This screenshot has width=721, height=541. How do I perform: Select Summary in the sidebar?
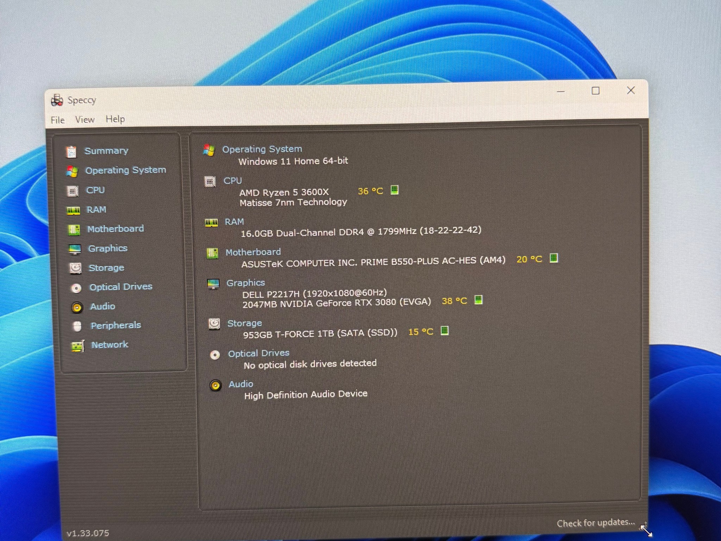(106, 151)
